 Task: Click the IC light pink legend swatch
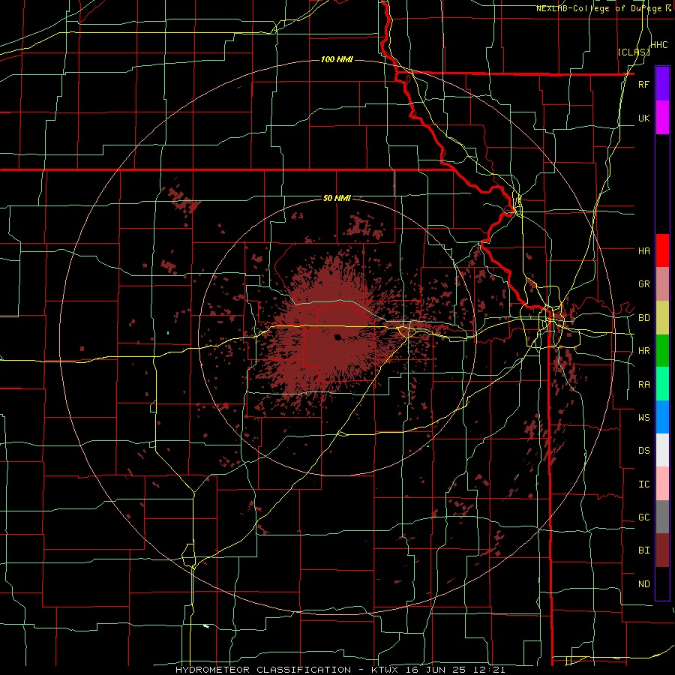click(662, 484)
